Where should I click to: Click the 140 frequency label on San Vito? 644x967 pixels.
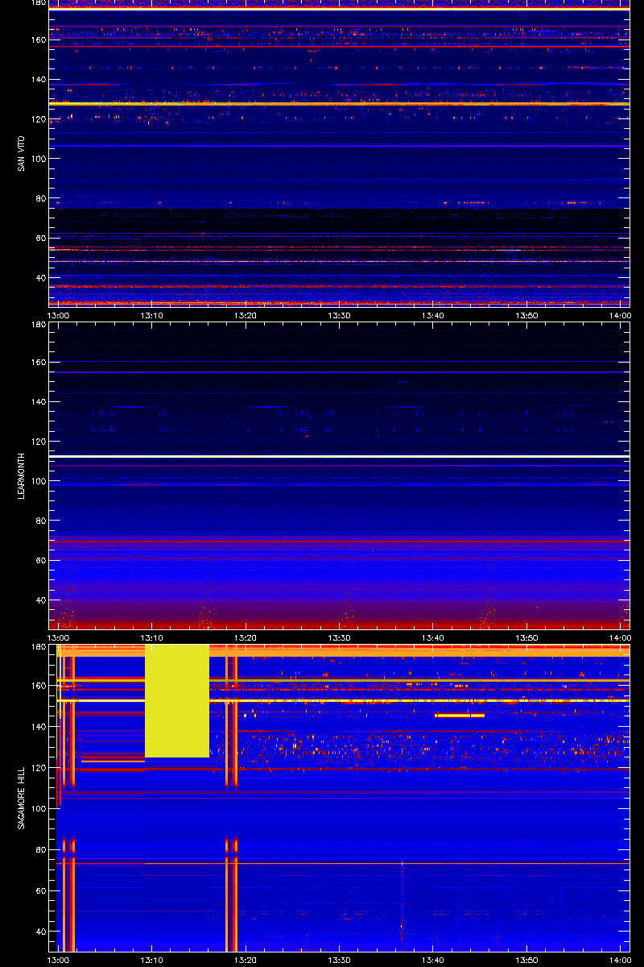(38, 80)
